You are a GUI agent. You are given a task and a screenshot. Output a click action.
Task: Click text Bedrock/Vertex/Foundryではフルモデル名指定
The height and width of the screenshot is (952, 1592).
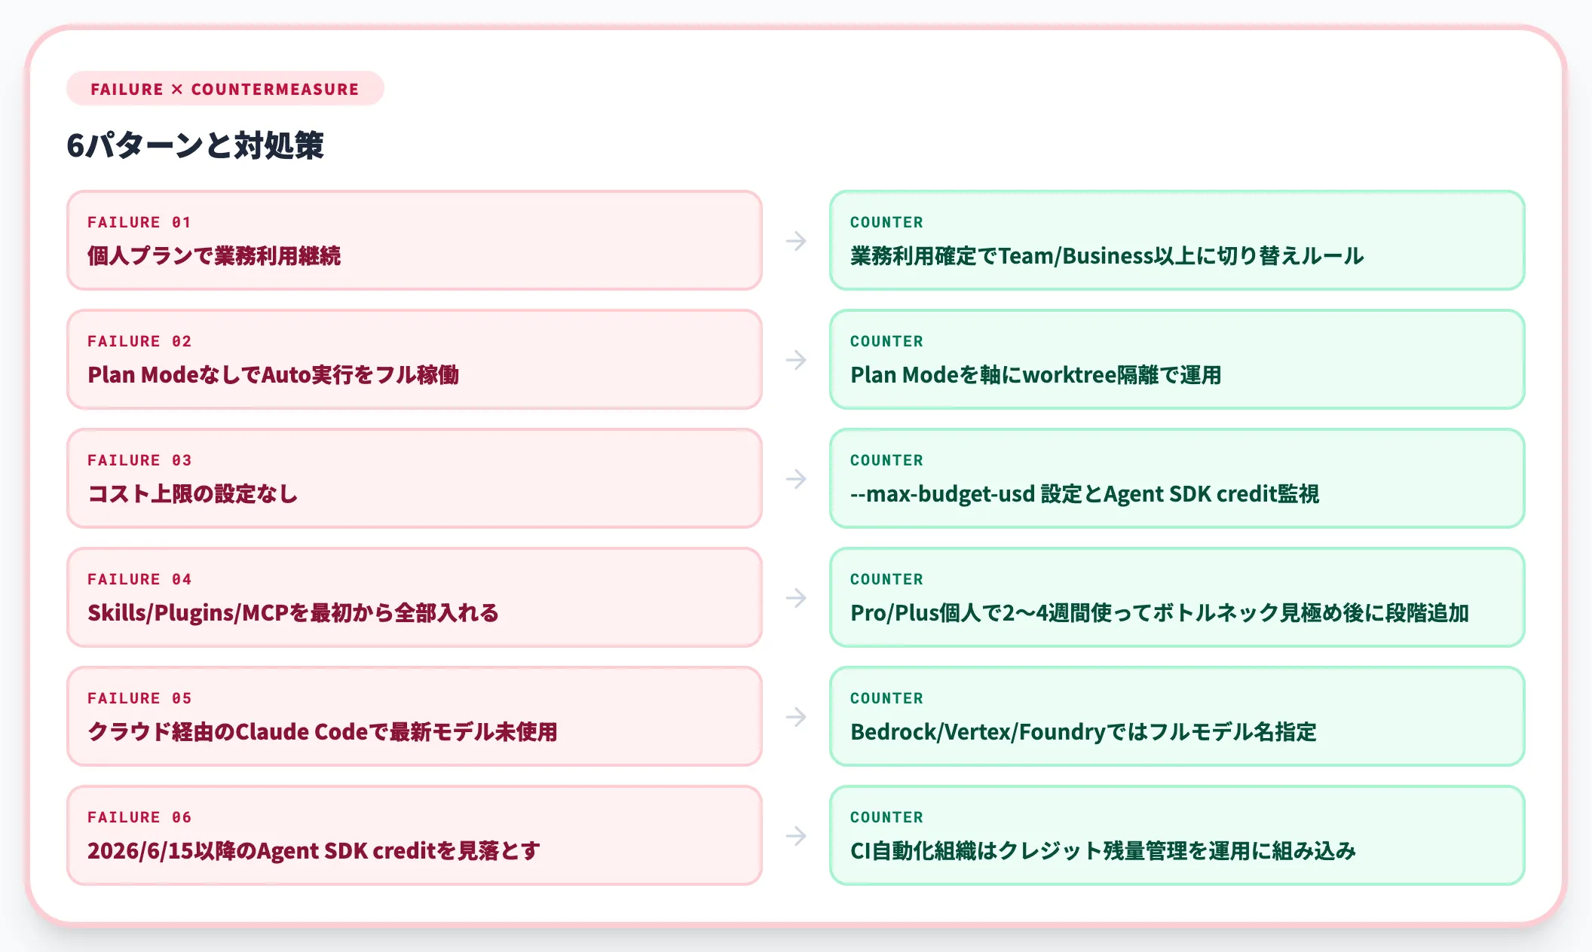tap(1083, 732)
